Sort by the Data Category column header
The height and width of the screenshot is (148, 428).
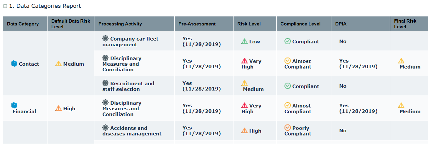[23, 24]
